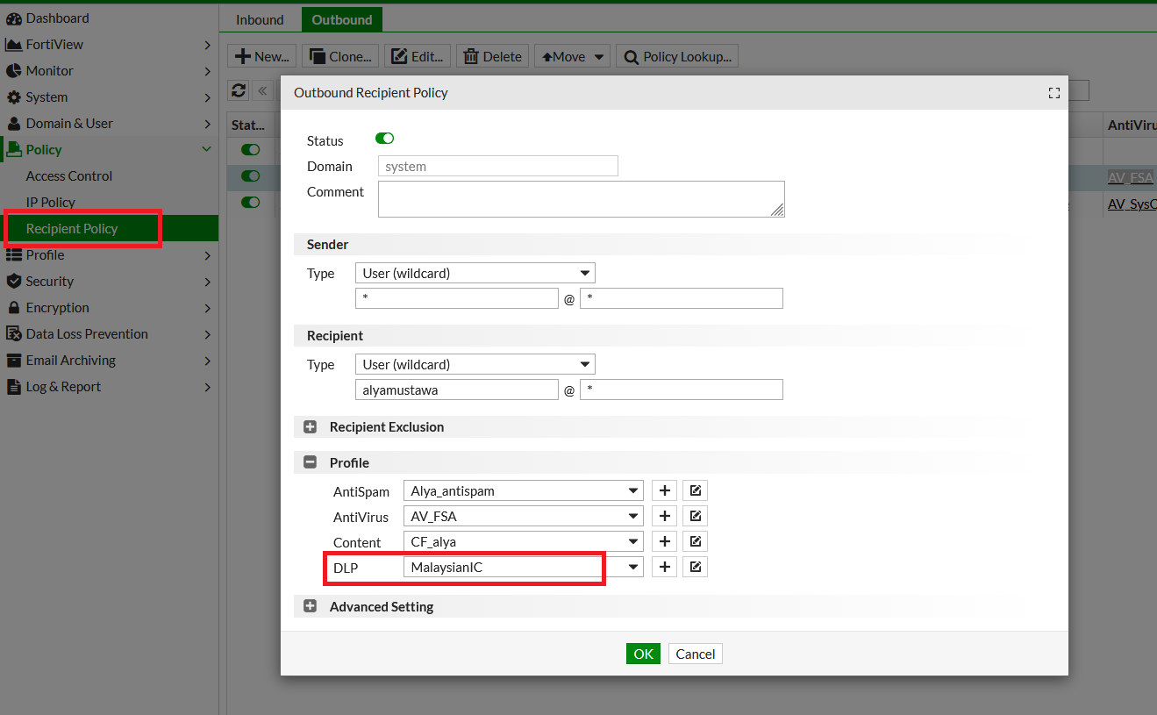
Task: Switch to the Inbound tab
Action: pyautogui.click(x=260, y=19)
